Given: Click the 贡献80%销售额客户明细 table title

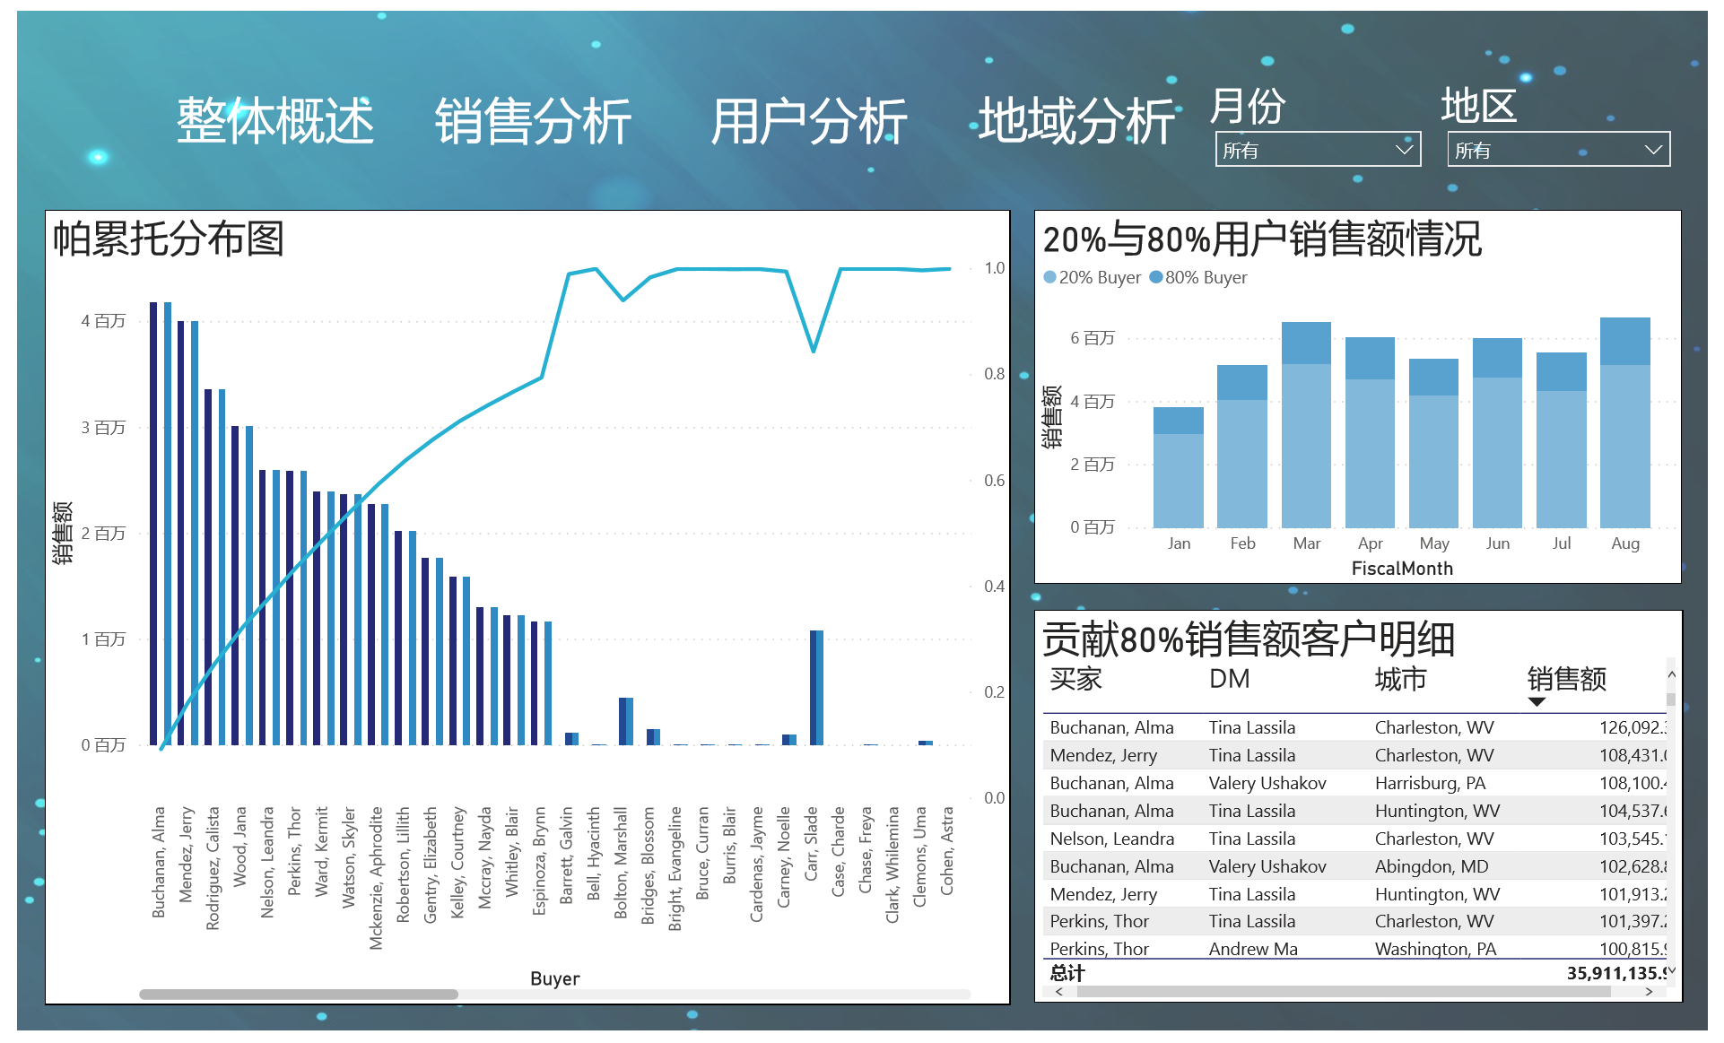Looking at the screenshot, I should (x=1248, y=639).
